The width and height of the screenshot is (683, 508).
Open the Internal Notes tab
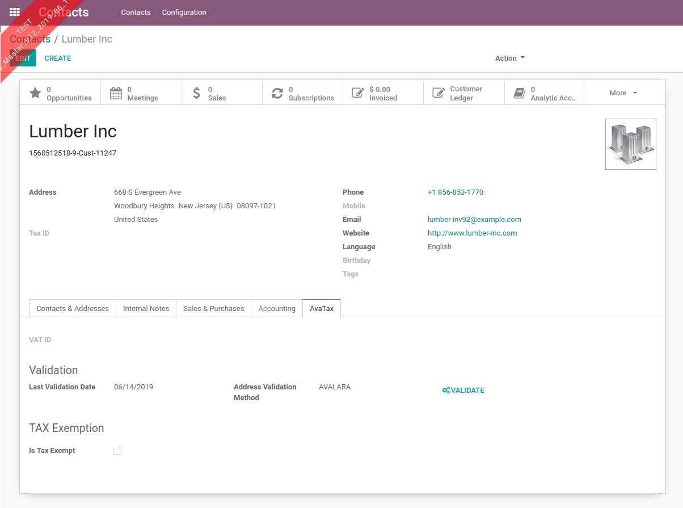[146, 309]
